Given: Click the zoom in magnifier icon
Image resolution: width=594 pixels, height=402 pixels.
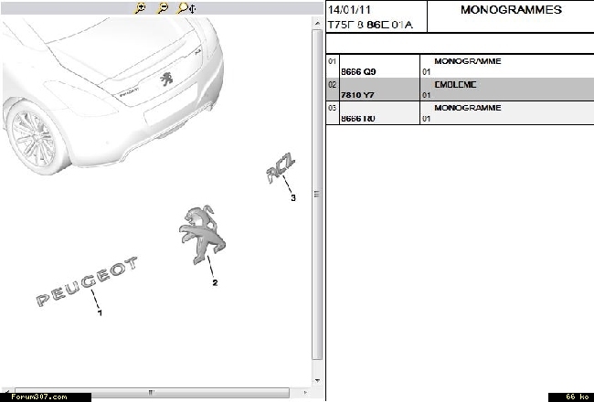Looking at the screenshot, I should point(140,8).
